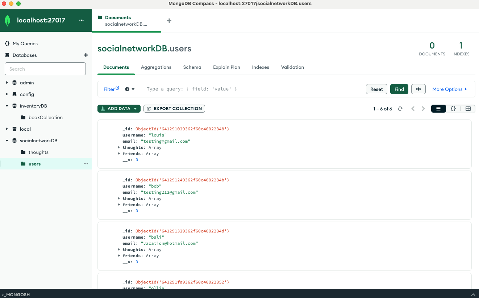Click the database Search input field
This screenshot has height=298, width=479.
[45, 69]
